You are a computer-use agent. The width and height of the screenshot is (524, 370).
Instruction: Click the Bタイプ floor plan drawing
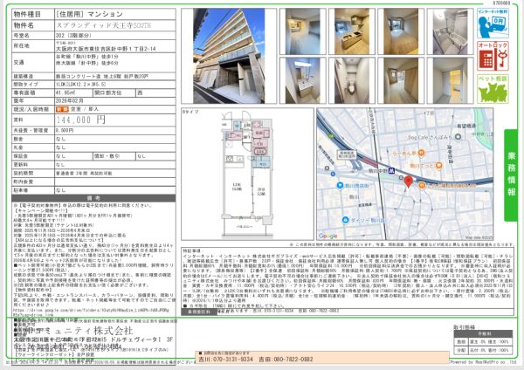(247, 174)
